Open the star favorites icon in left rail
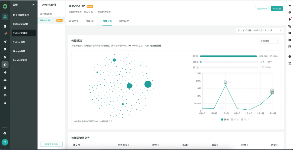This screenshot has height=150, width=293. 5,103
